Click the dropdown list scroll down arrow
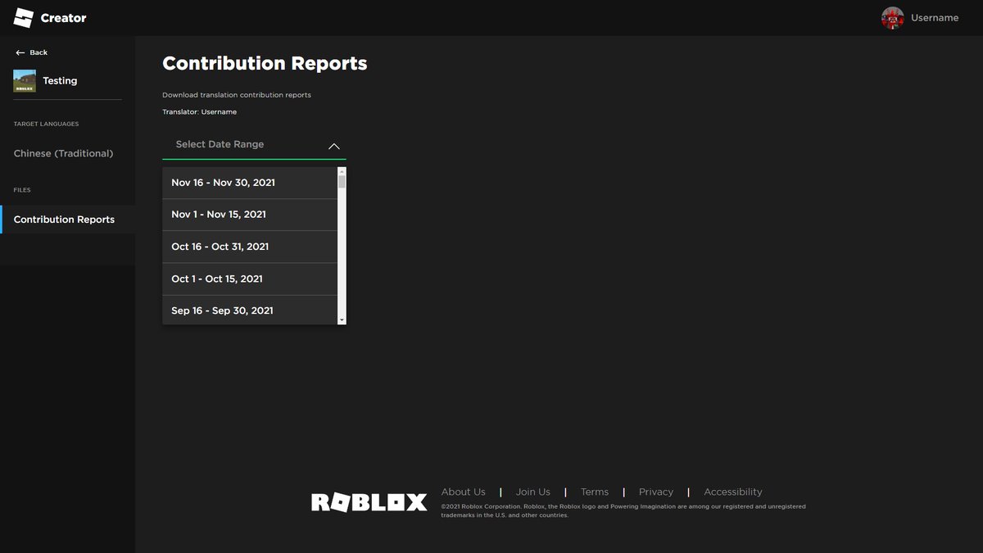Screen dimensions: 983x553 coord(342,320)
